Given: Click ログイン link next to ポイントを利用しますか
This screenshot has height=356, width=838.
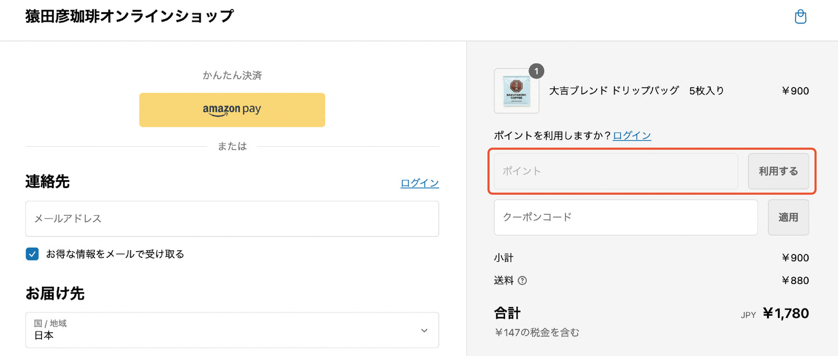Looking at the screenshot, I should pyautogui.click(x=631, y=136).
